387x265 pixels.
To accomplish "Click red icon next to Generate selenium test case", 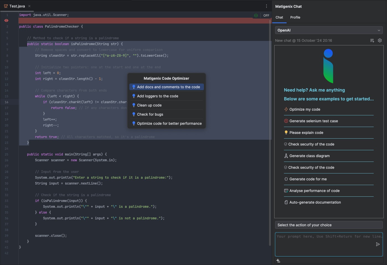I will coord(286,121).
